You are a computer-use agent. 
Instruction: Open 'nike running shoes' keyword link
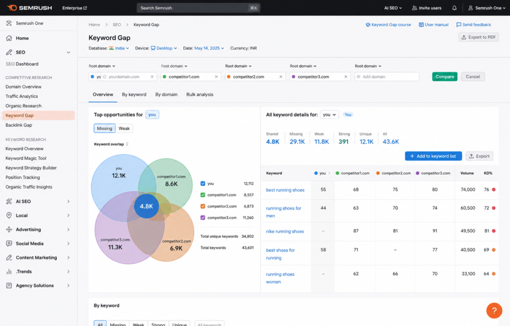click(285, 231)
